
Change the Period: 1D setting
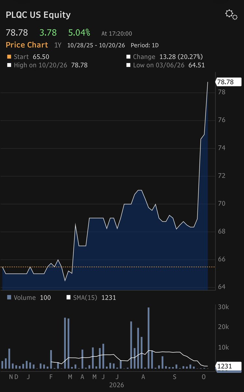click(145, 45)
